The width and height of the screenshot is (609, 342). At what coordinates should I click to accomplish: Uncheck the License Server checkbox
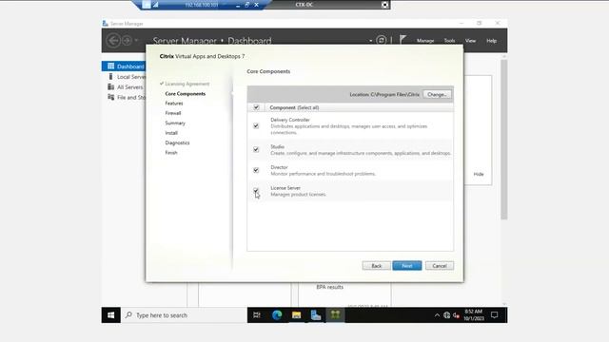256,190
